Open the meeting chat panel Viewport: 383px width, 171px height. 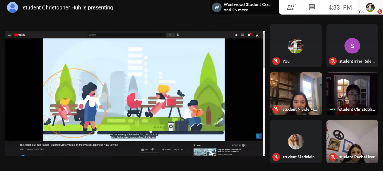tap(312, 7)
